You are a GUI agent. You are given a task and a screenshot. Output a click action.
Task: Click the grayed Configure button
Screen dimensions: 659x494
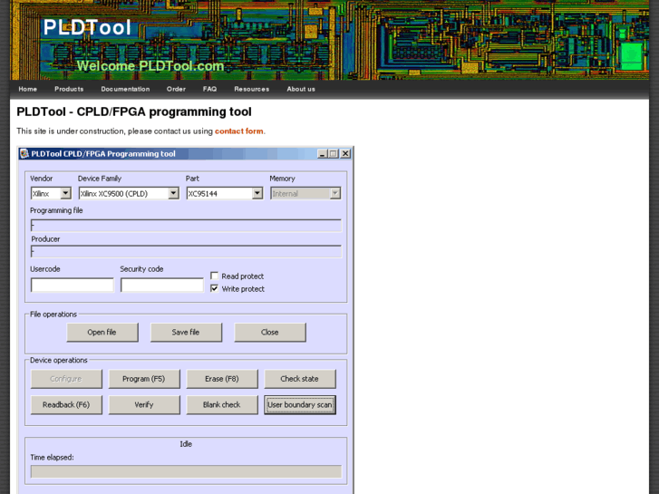pos(66,379)
